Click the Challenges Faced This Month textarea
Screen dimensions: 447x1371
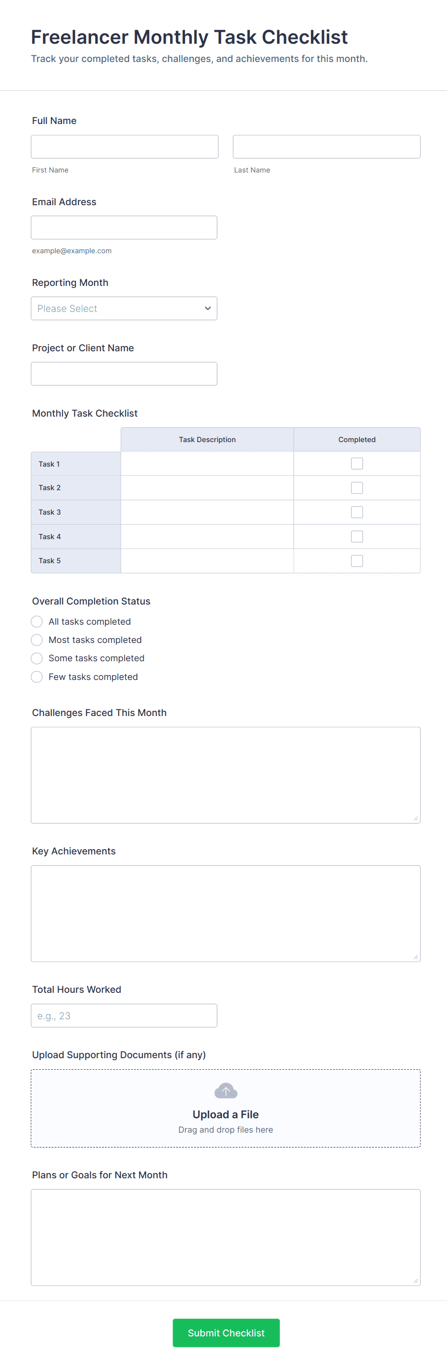[225, 775]
